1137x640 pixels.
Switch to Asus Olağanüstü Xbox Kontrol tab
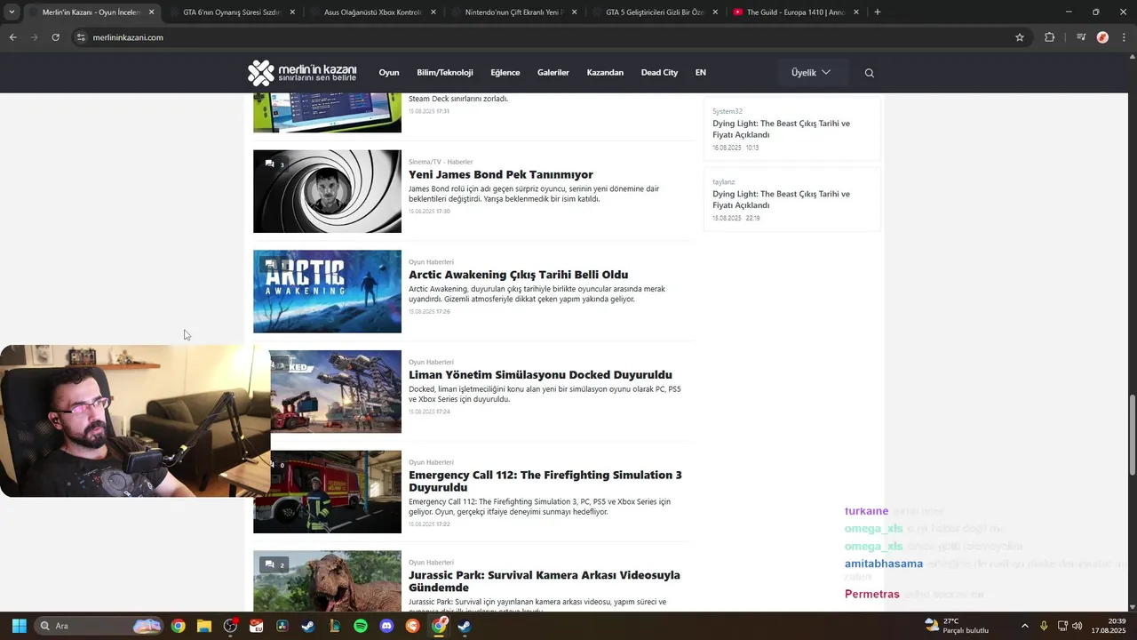click(x=372, y=12)
